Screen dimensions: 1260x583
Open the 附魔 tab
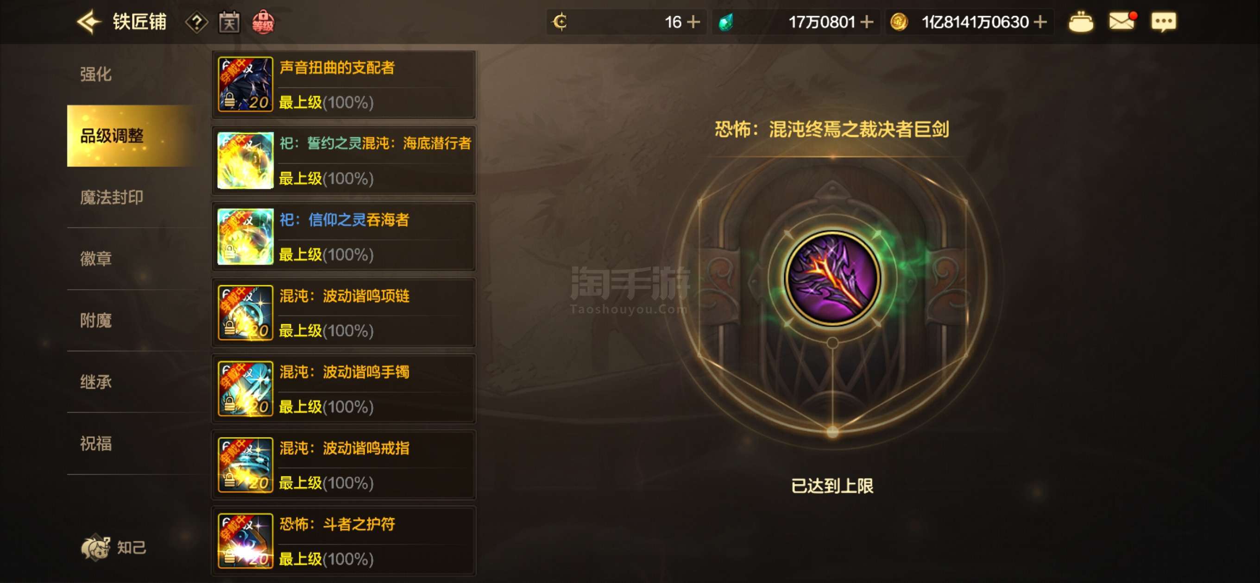click(96, 321)
